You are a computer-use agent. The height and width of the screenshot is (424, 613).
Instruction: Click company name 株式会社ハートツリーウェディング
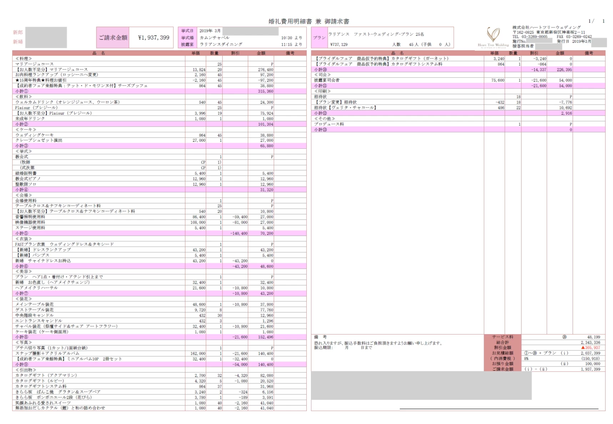[546, 27]
